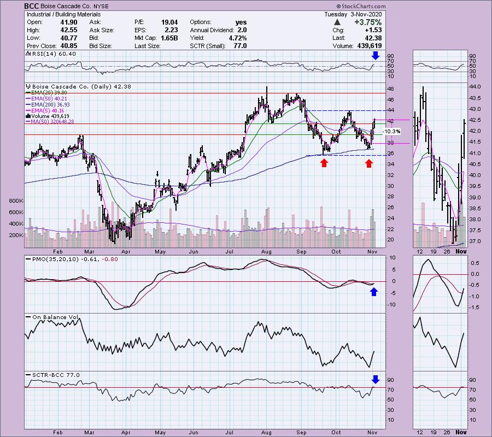Screen dimensions: 492x437
Task: Click the EMA(200) 36.93 legend entry
Action: click(x=50, y=104)
